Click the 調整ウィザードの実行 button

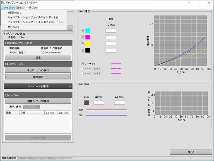38,101
